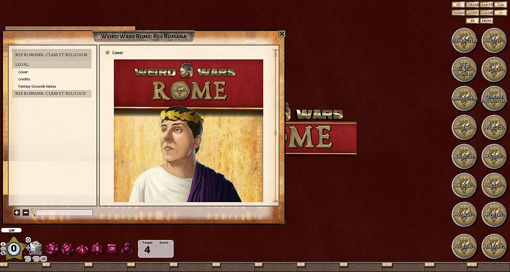
Task: Click the search key icon in the library window
Action: [x=33, y=212]
